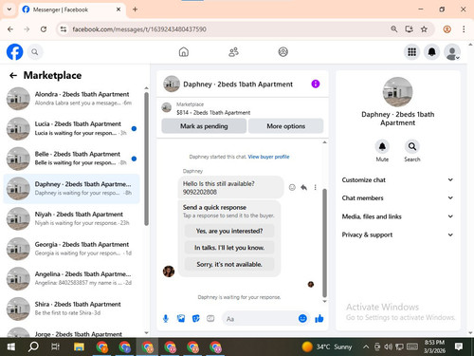Open the Notifications bell in Facebook header
Viewport: 474px width, 356px height.
pos(431,52)
